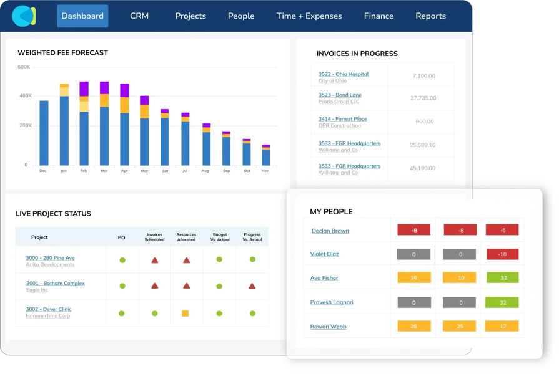Switch to the CRM menu
Image resolution: width=559 pixels, height=374 pixels.
[x=139, y=16]
